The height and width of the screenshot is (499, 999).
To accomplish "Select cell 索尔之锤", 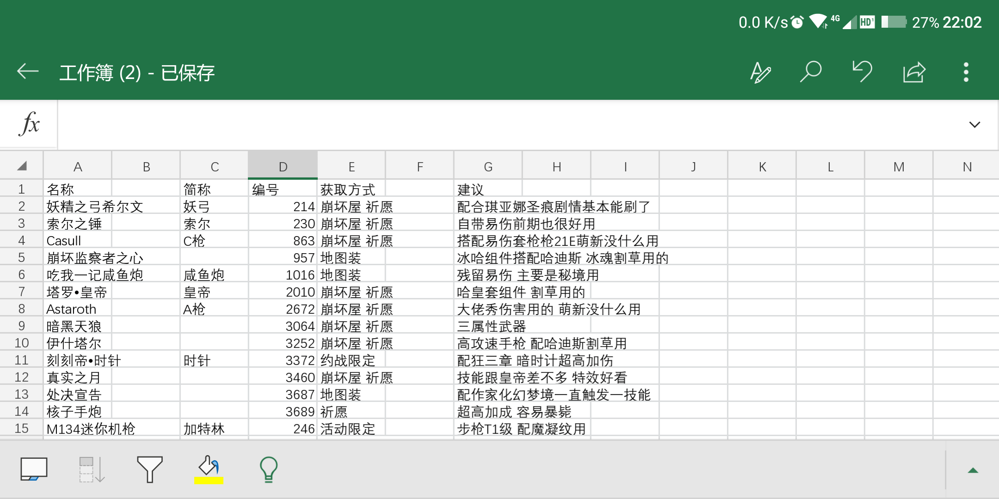I will pos(78,223).
